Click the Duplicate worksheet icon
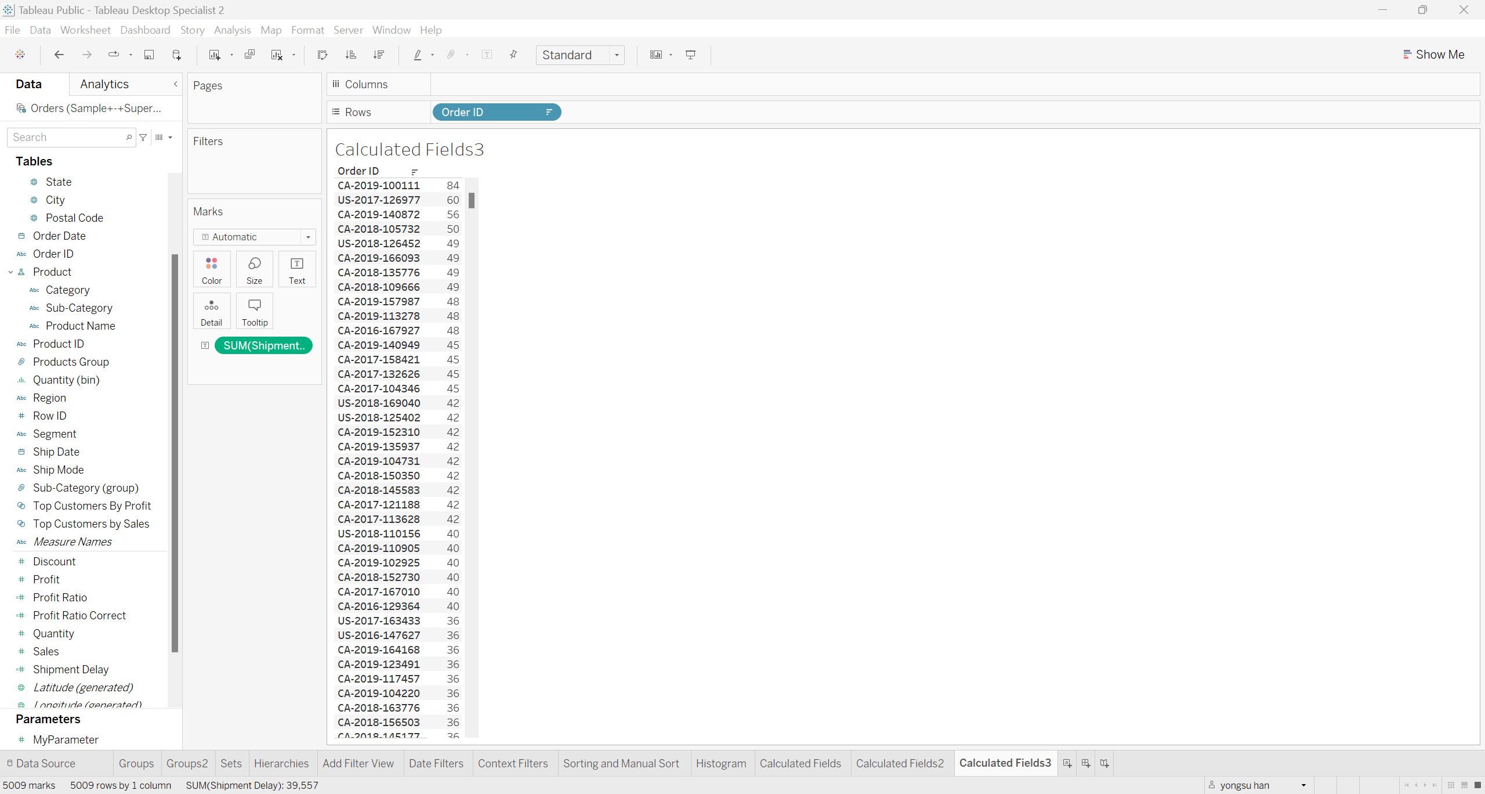The width and height of the screenshot is (1485, 794). (x=249, y=55)
